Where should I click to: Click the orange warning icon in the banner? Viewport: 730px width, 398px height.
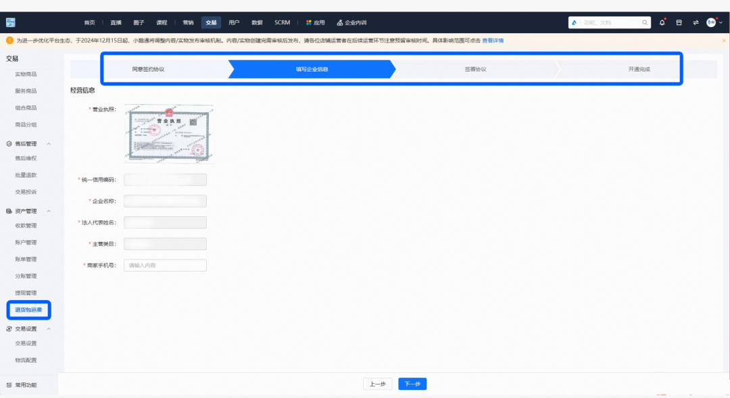click(x=9, y=41)
